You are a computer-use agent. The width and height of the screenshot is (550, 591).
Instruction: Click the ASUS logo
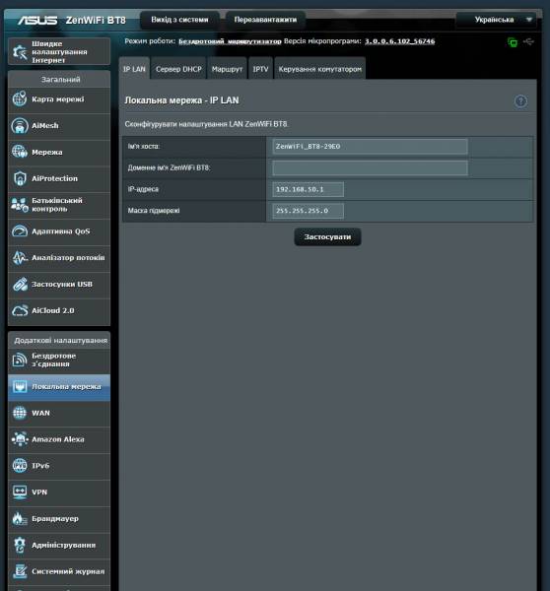[37, 20]
